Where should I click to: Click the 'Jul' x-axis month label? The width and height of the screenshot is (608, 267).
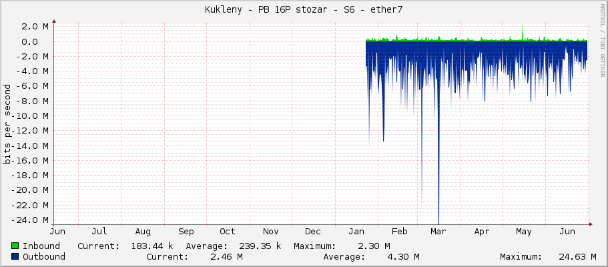click(99, 232)
